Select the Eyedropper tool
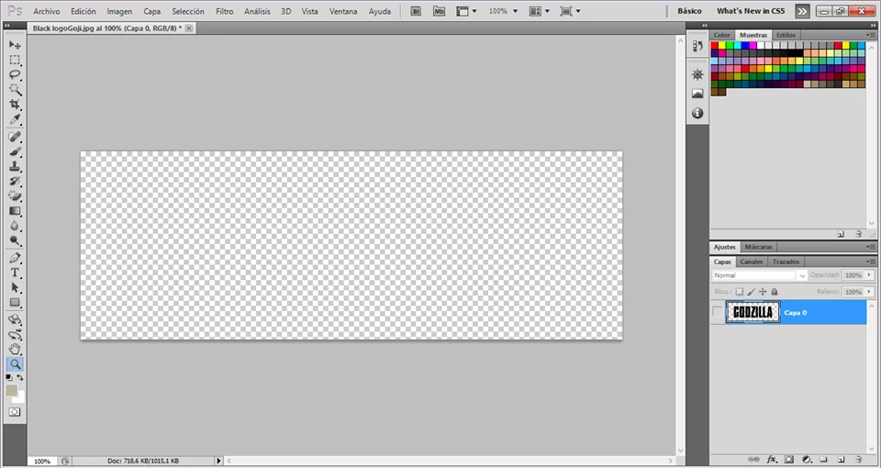Viewport: 881px width, 468px height. [x=15, y=119]
